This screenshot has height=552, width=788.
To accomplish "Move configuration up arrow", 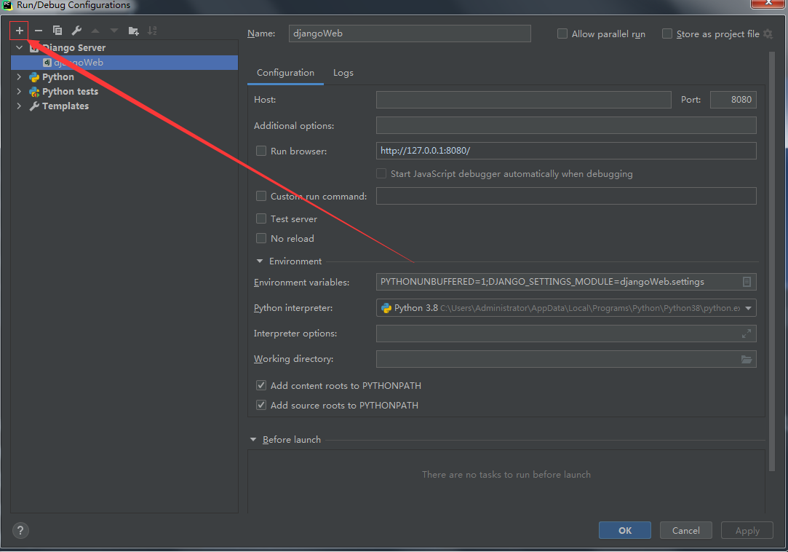I will point(95,31).
